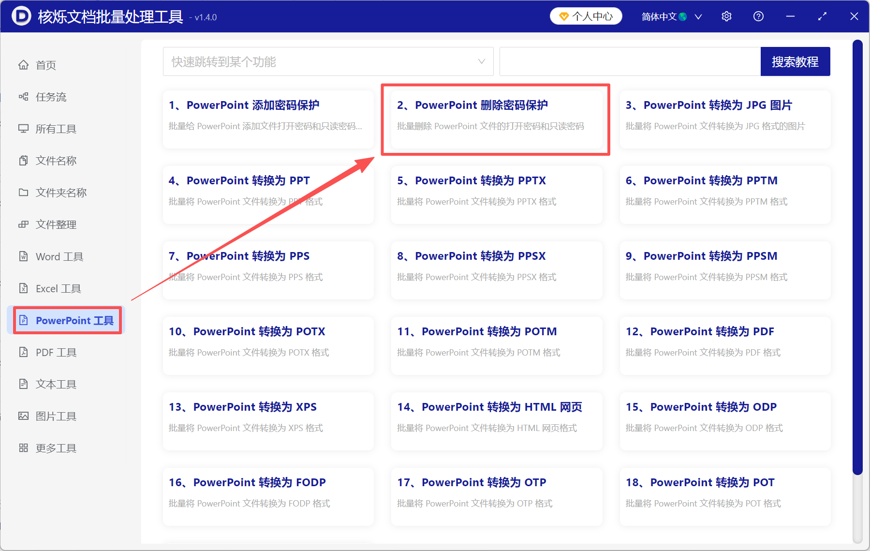
Task: Open the 快速跳转到某个功能 dropdown
Action: coord(328,61)
